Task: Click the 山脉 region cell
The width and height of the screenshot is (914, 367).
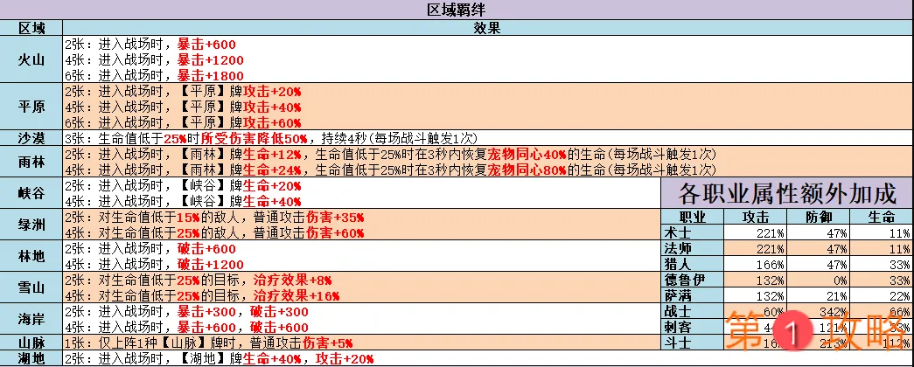Action: 31,343
